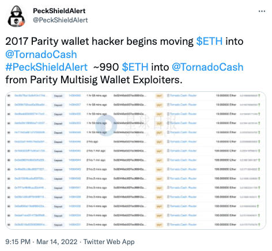Click the contract document icon in the top transaction row

[168, 95]
